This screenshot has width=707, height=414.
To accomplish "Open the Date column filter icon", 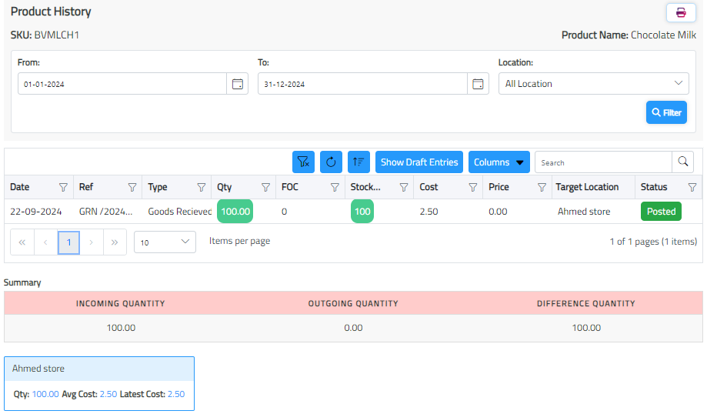I will click(x=63, y=187).
